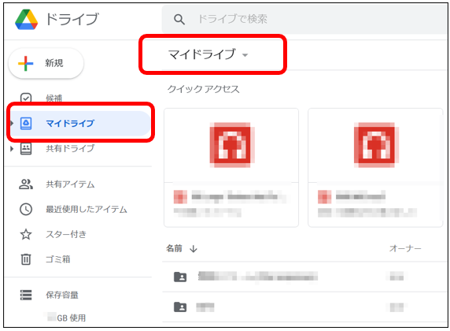Click the Google Drive logo

(x=27, y=19)
